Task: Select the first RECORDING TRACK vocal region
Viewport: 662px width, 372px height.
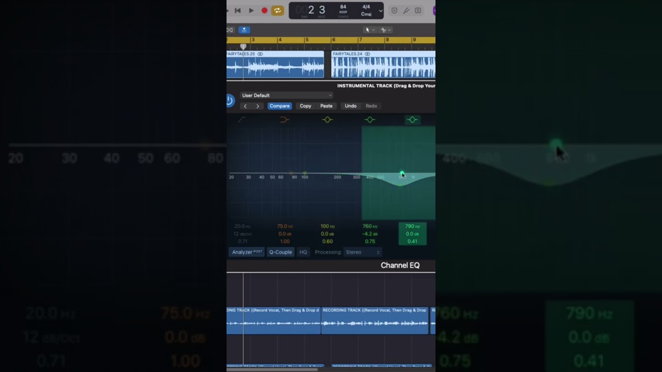Action: pyautogui.click(x=274, y=320)
